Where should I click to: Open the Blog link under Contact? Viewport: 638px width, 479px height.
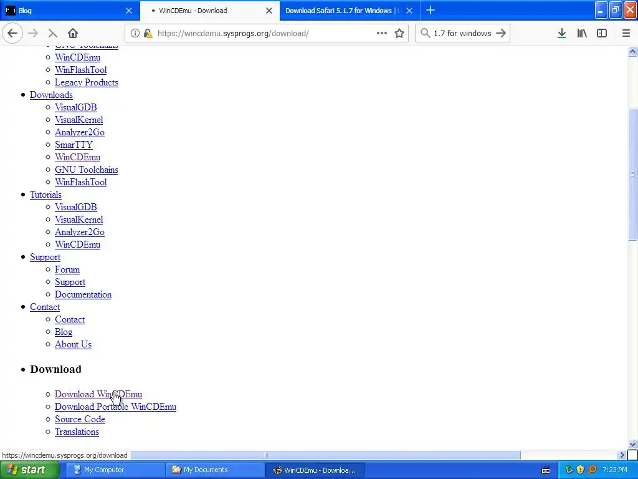coord(64,332)
